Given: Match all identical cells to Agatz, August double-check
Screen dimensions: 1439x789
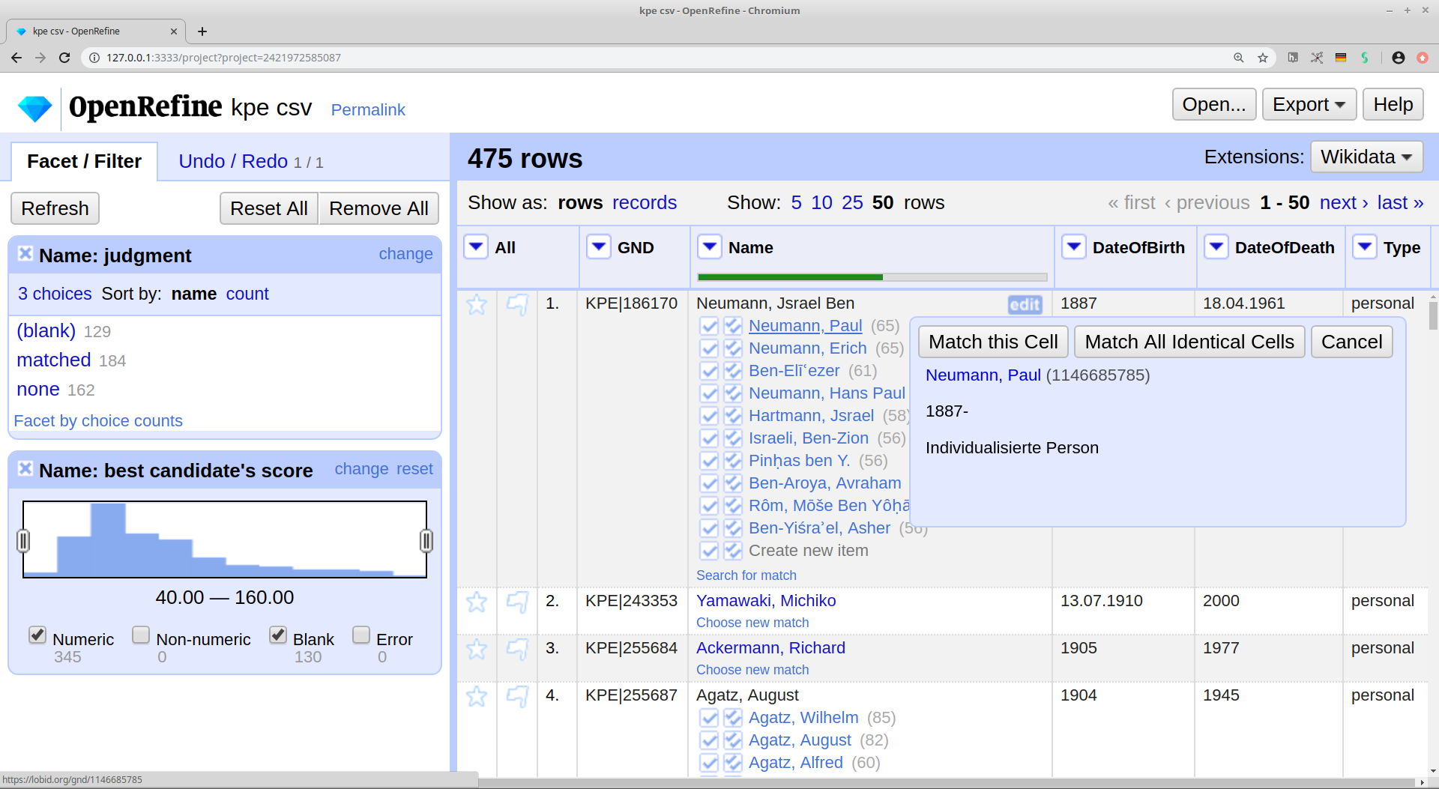Looking at the screenshot, I should [733, 740].
